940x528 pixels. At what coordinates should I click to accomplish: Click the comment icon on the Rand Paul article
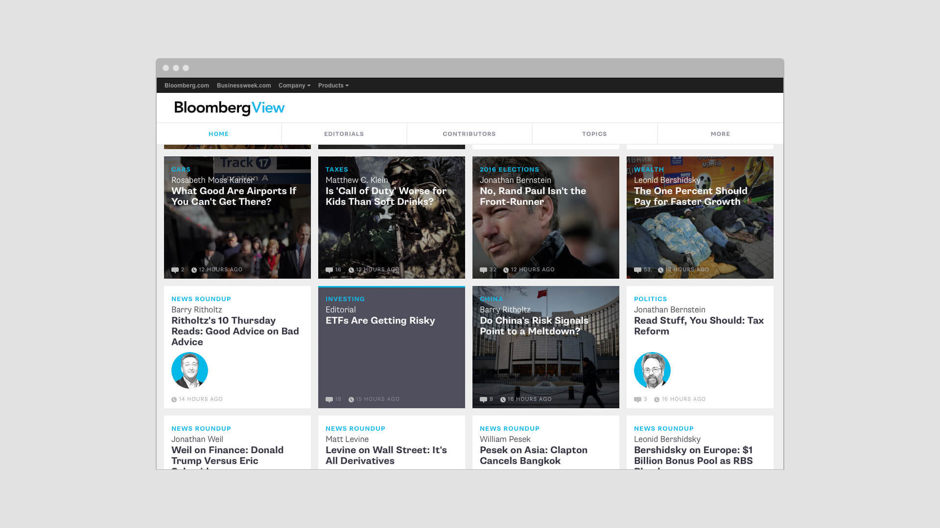483,270
